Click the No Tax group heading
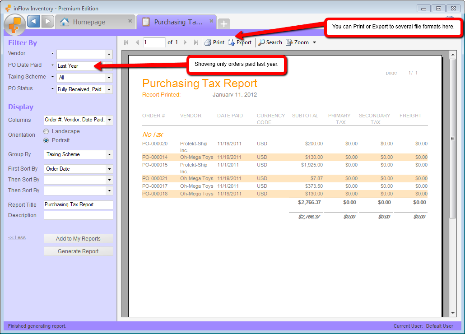 [153, 135]
